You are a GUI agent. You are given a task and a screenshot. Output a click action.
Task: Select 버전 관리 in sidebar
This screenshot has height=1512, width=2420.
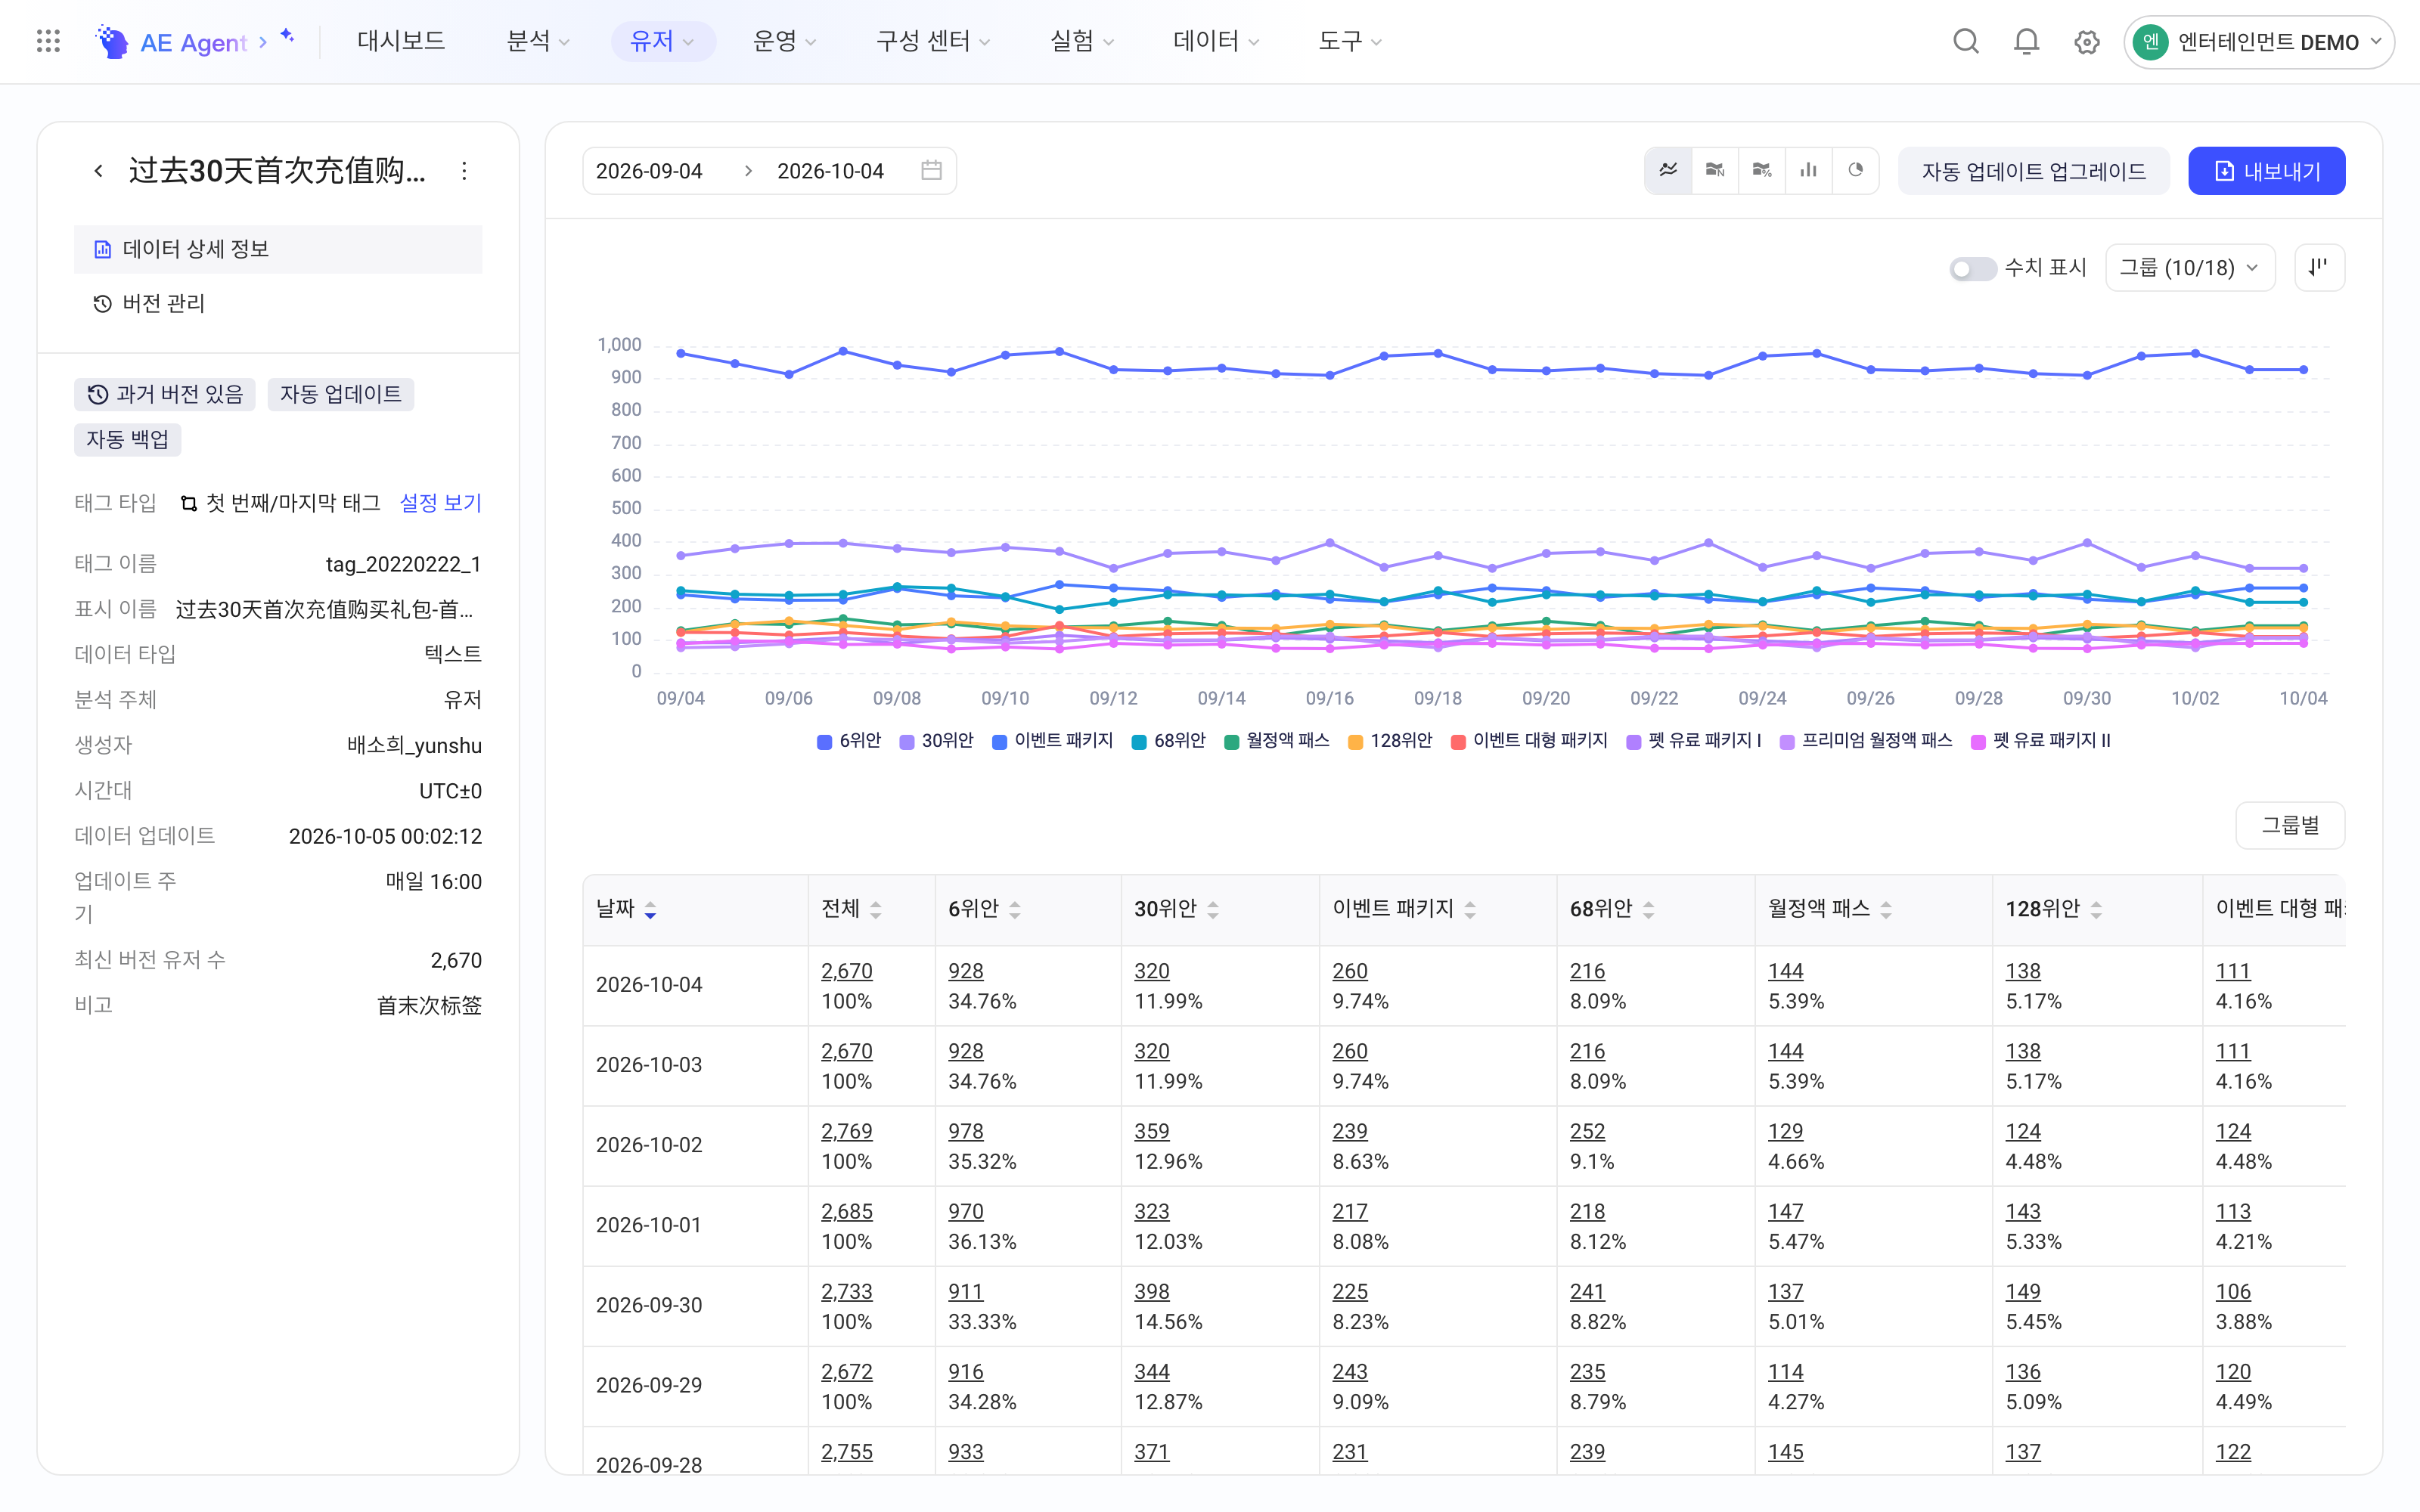click(278, 303)
